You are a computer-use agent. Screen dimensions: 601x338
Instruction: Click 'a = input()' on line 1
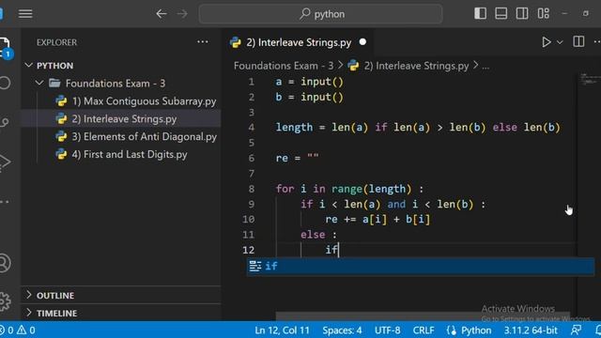click(309, 82)
